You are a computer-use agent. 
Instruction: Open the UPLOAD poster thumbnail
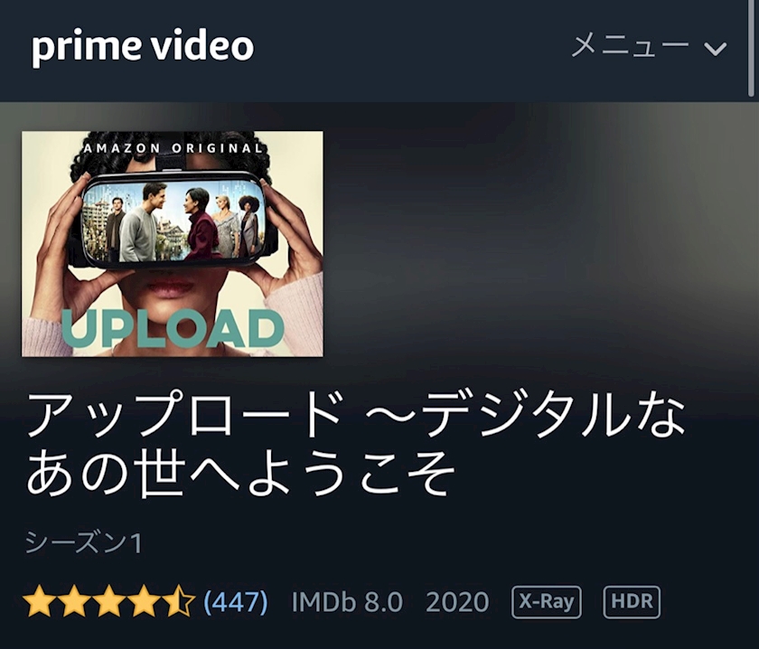click(x=173, y=244)
